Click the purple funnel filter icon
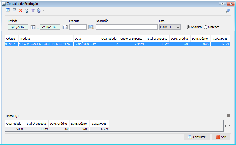 (x=33, y=11)
